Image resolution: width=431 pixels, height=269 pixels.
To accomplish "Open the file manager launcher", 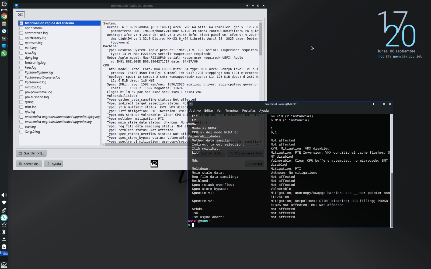I will tap(4, 24).
